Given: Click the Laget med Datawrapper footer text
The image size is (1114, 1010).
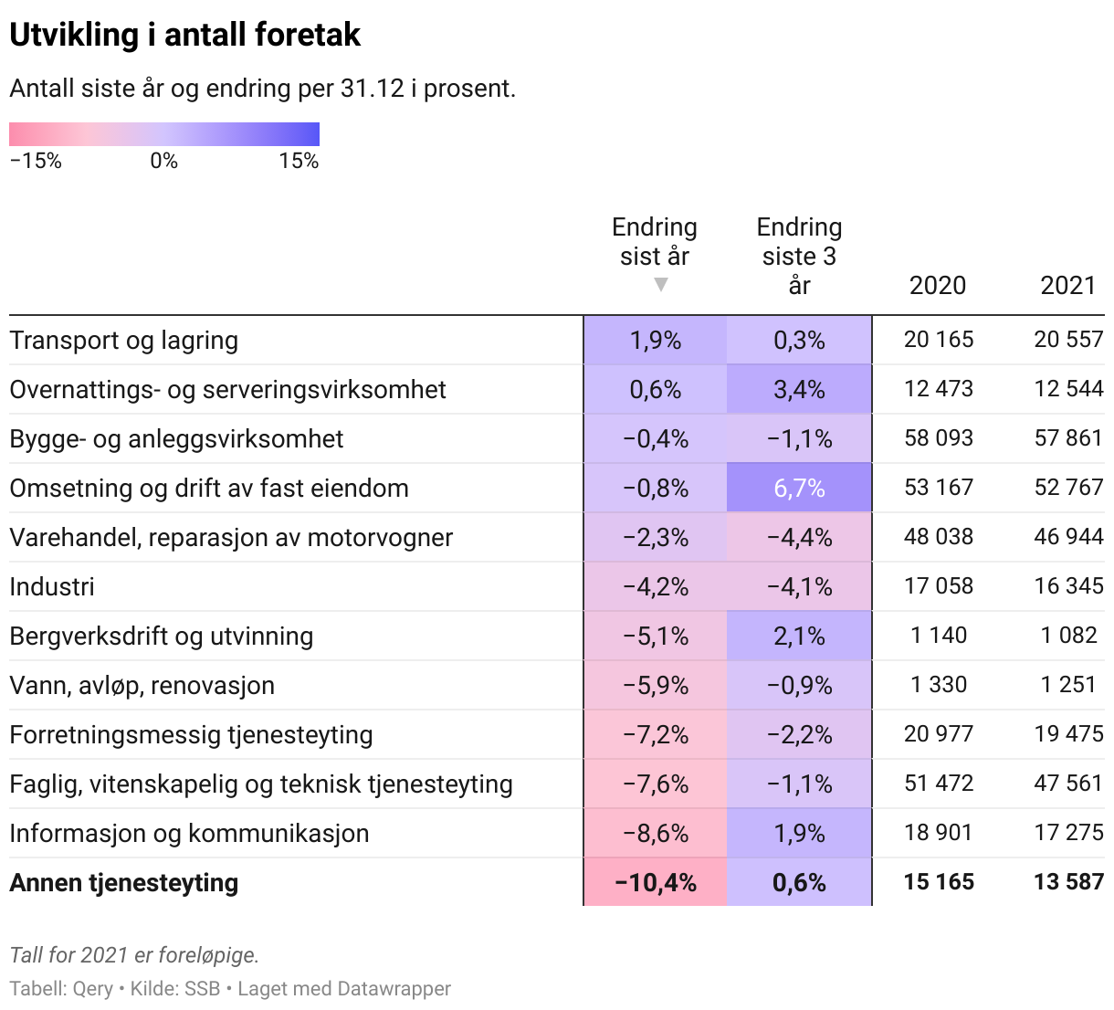Looking at the screenshot, I should tap(344, 989).
